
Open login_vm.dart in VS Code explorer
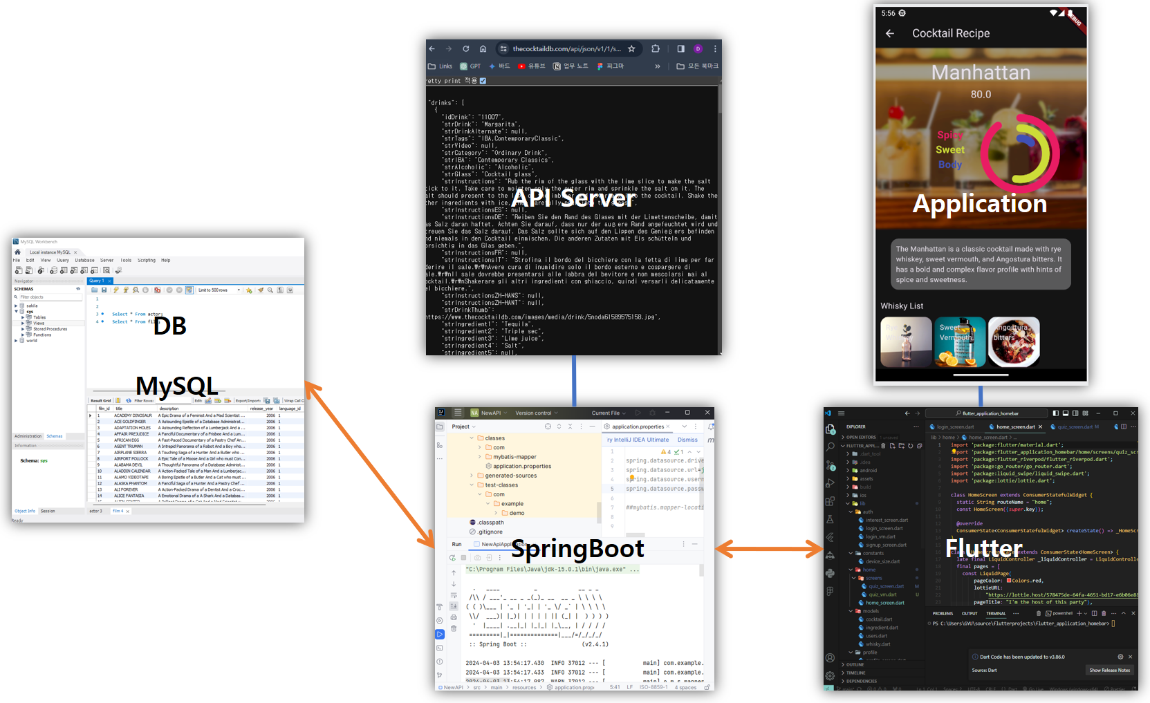pyautogui.click(x=880, y=536)
